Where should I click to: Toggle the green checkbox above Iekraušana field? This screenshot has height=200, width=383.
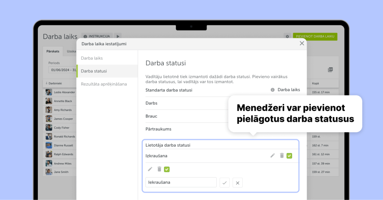(167, 169)
